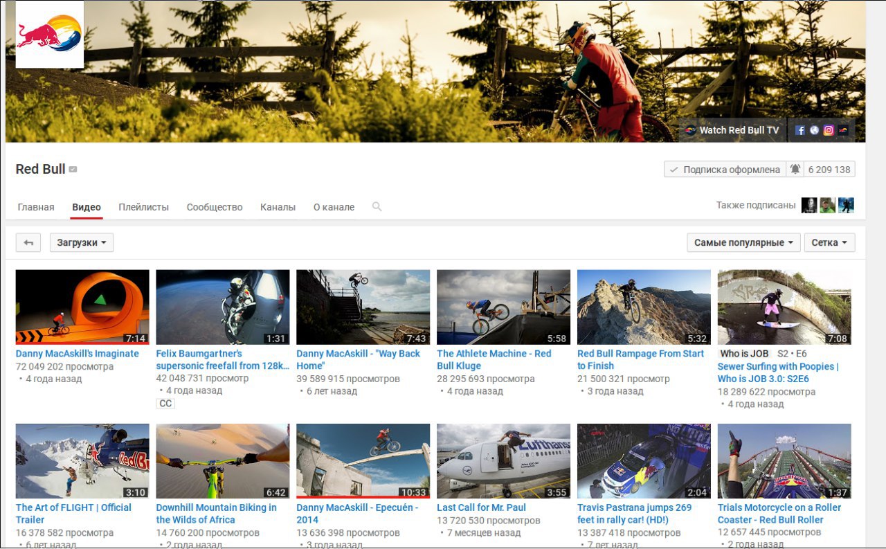Click the Lufthansa plane 3:55 thumbnail
This screenshot has width=886, height=549.
(x=504, y=461)
